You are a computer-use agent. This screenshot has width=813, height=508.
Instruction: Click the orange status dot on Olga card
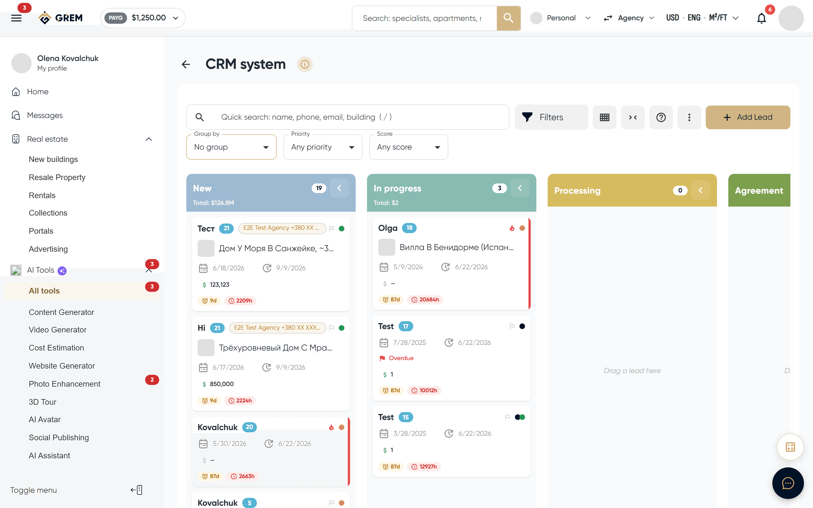[x=522, y=228]
